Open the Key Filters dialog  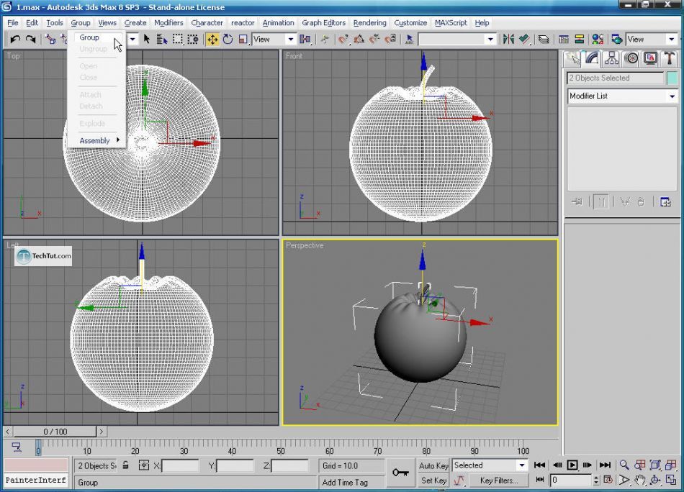(499, 480)
